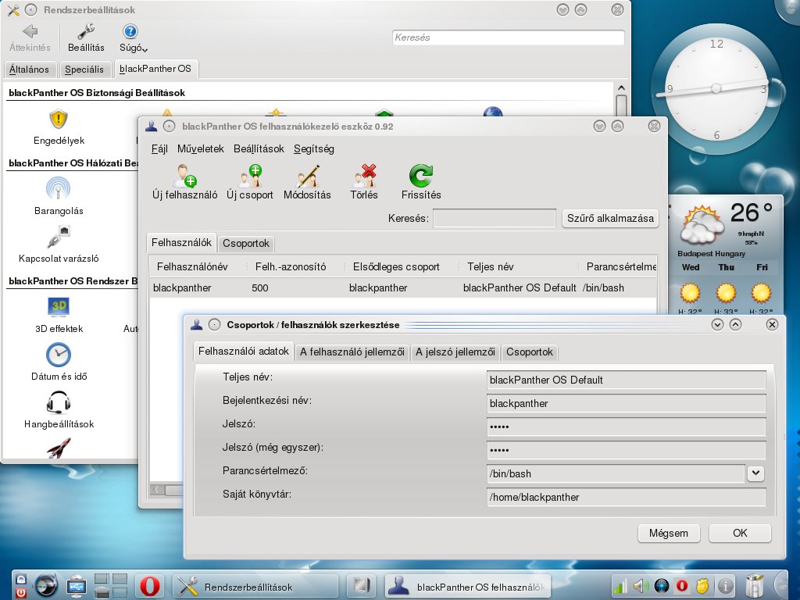Switch to A jelszó jellemzői tab

click(x=455, y=352)
